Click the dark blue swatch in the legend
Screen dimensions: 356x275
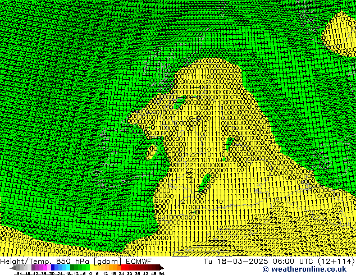tap(53, 268)
